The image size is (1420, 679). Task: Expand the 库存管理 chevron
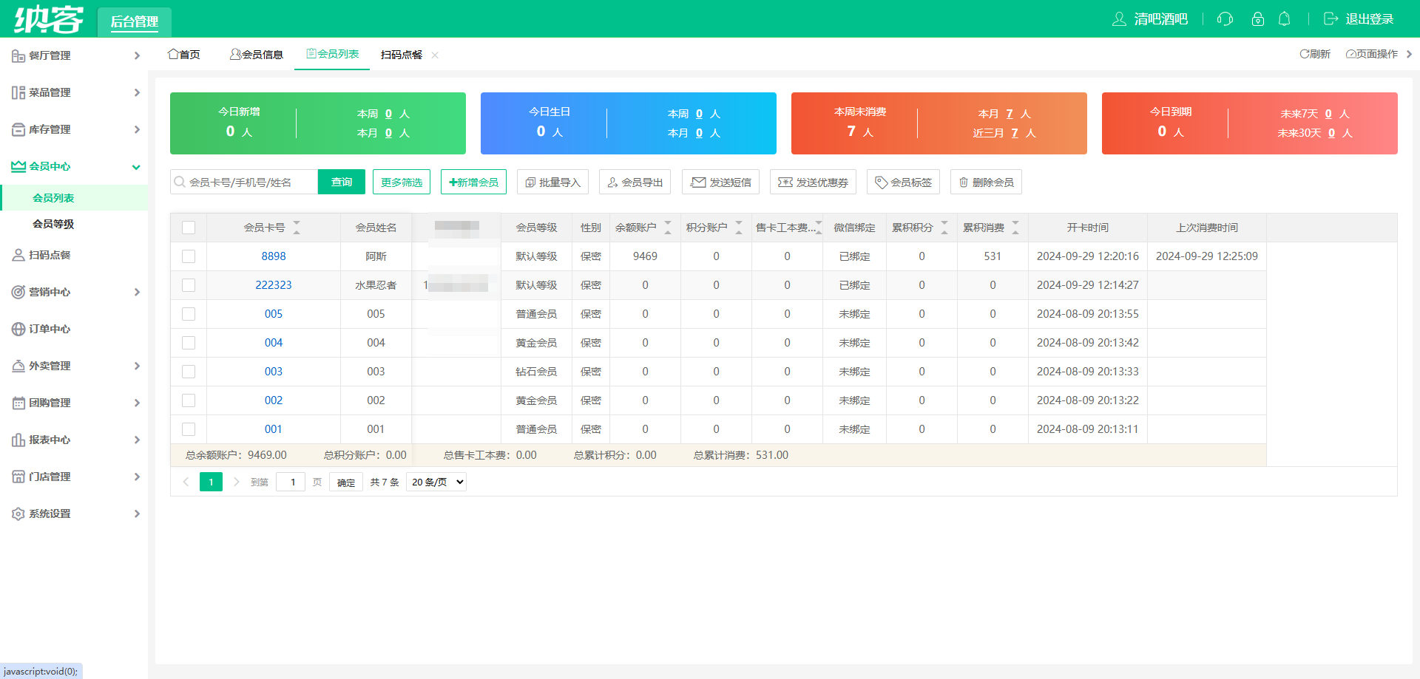pyautogui.click(x=137, y=129)
